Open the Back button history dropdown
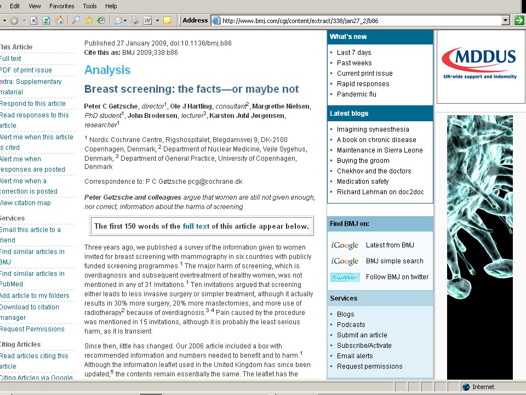 click(4, 21)
